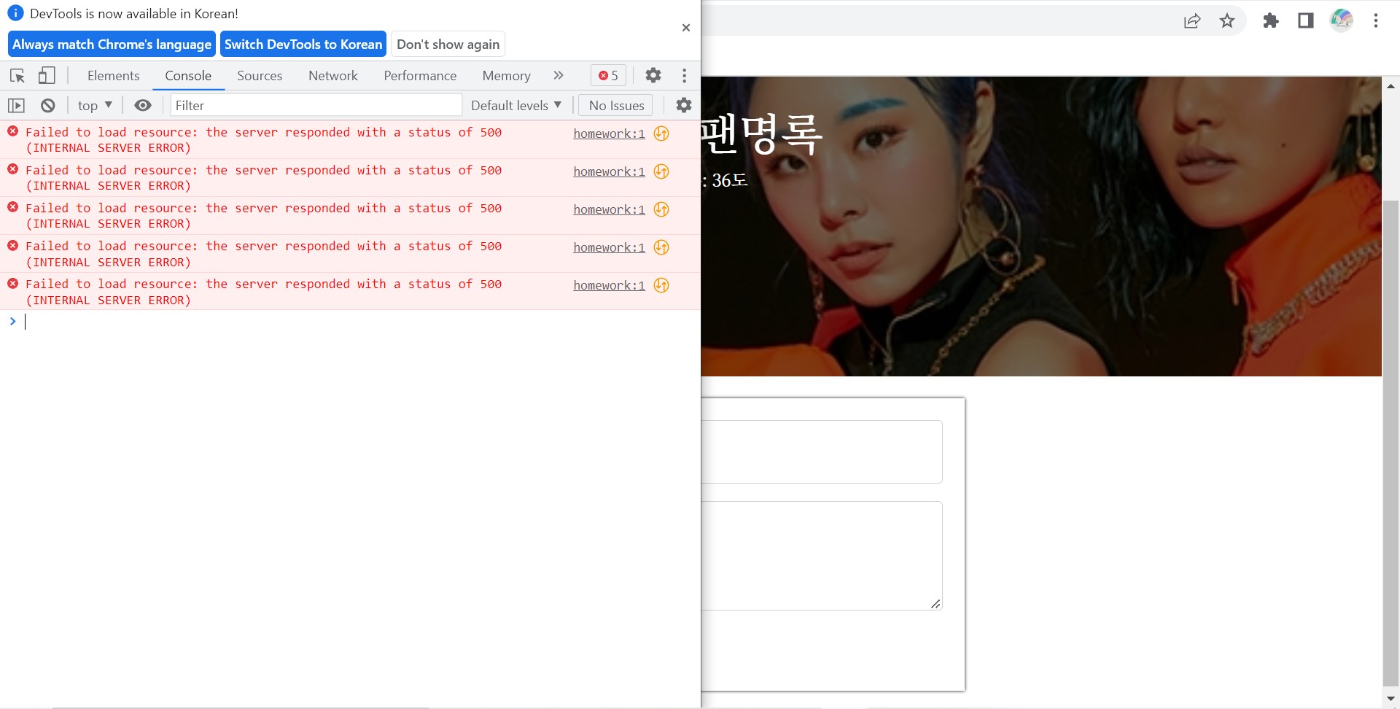Click the network request icon of third error

click(x=661, y=209)
